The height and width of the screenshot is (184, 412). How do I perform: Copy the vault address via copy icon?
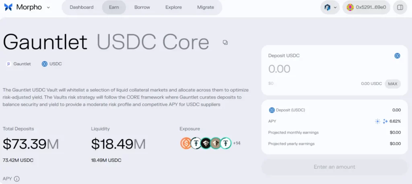(225, 42)
